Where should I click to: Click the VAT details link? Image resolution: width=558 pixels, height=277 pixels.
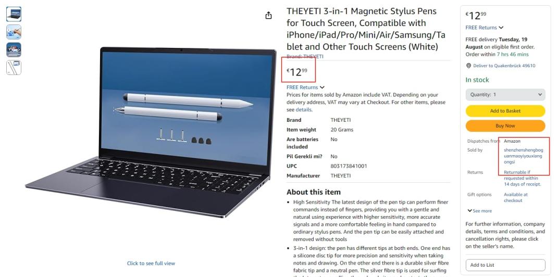pyautogui.click(x=304, y=109)
